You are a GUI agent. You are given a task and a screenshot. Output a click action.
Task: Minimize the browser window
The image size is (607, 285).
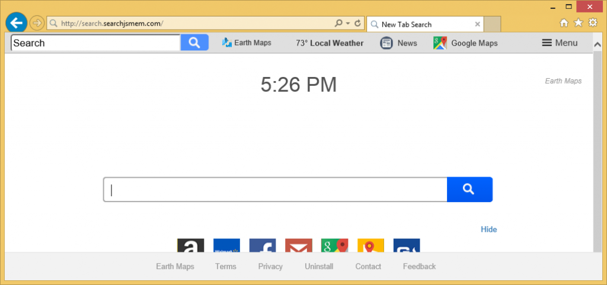point(552,7)
